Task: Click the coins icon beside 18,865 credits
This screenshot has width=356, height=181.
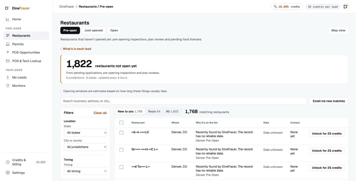Action: pyautogui.click(x=275, y=7)
